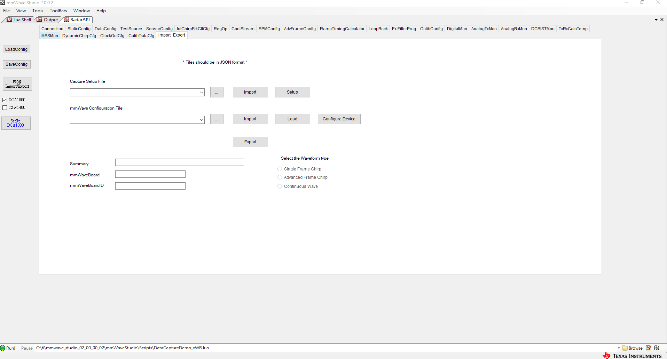Click the Export button
This screenshot has width=667, height=359.
(x=250, y=142)
